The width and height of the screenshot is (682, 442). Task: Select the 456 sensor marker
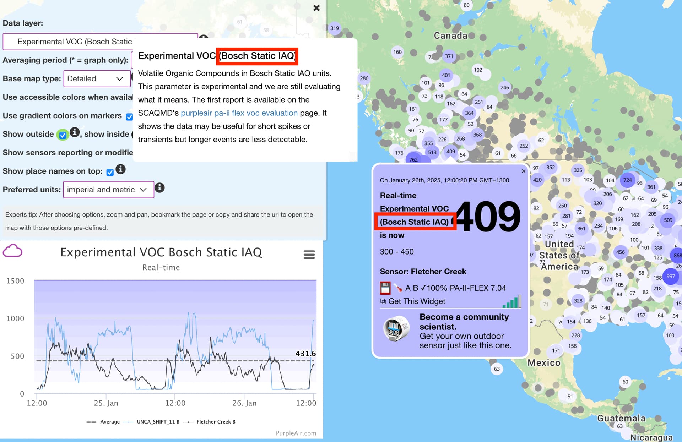pyautogui.click(x=620, y=252)
